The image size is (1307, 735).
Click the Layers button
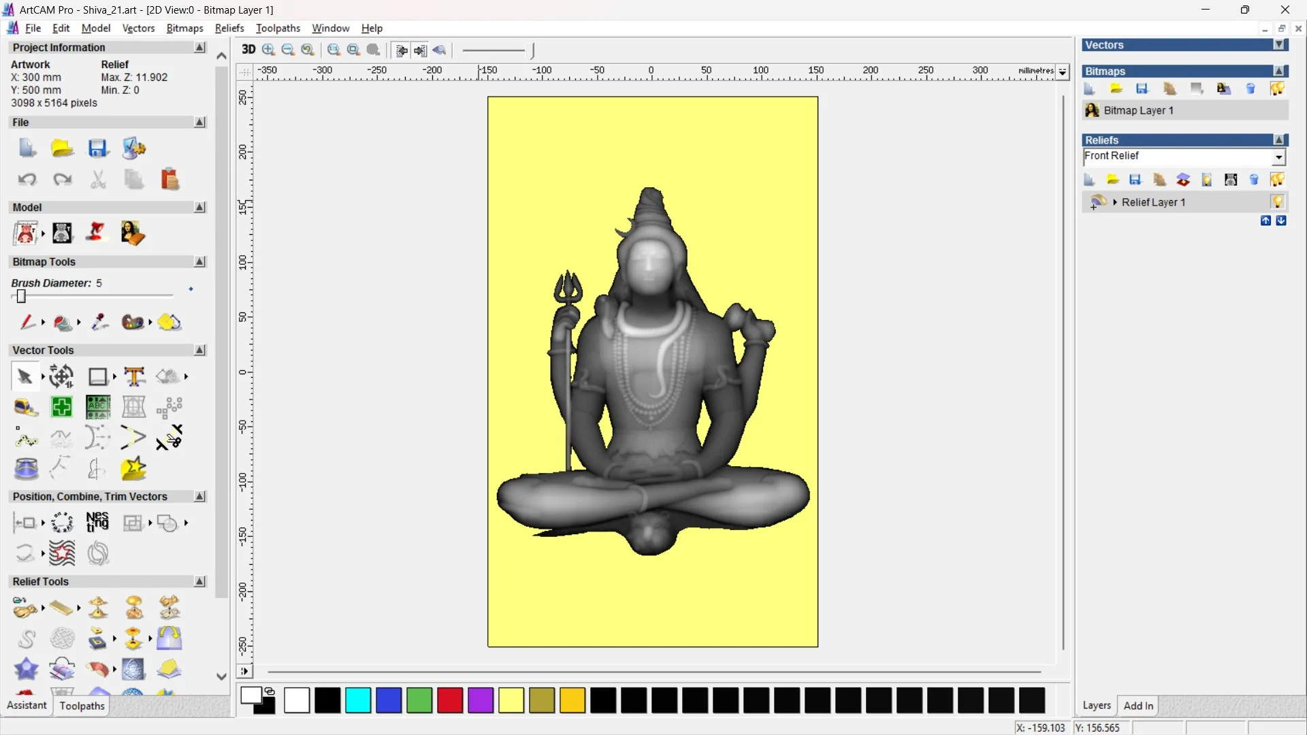coord(1097,706)
